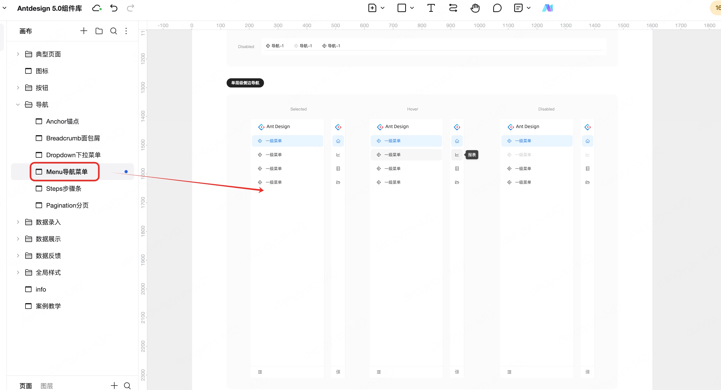This screenshot has height=390, width=721.
Task: Click hovered second 一级菜单 in Hover menu
Action: click(x=406, y=155)
